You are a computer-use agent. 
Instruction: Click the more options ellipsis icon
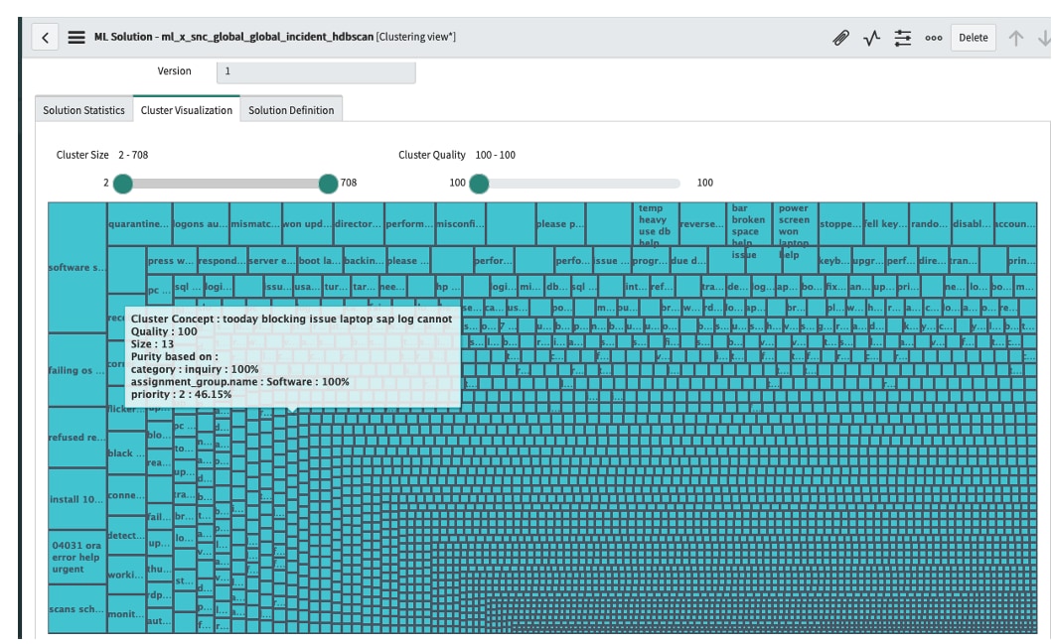click(x=932, y=38)
